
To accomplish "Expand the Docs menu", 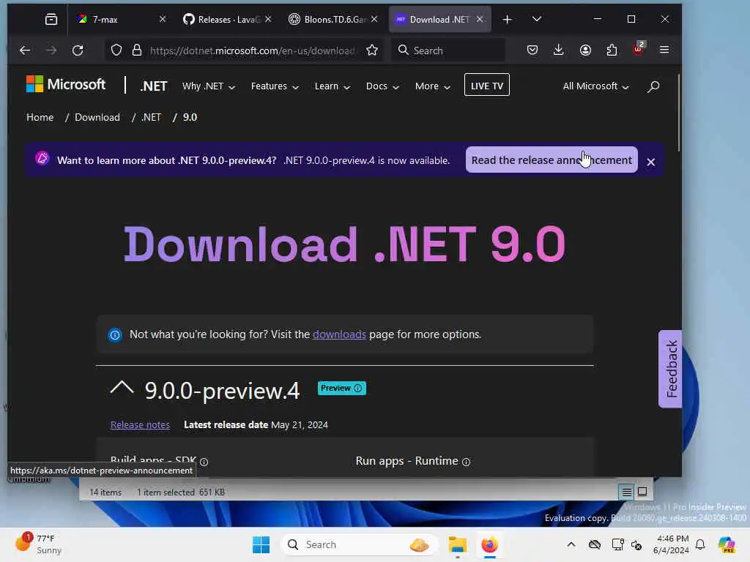I will point(382,86).
